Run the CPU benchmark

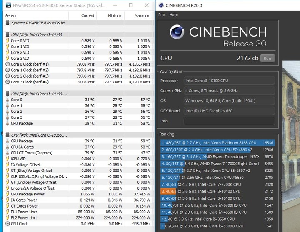tap(267, 59)
